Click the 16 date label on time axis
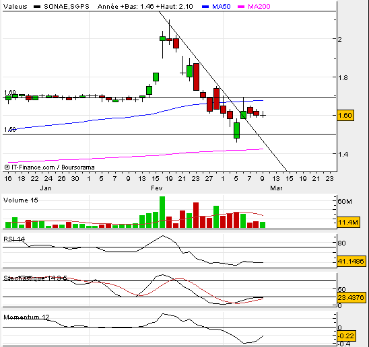369x347 pixels. tap(8, 179)
